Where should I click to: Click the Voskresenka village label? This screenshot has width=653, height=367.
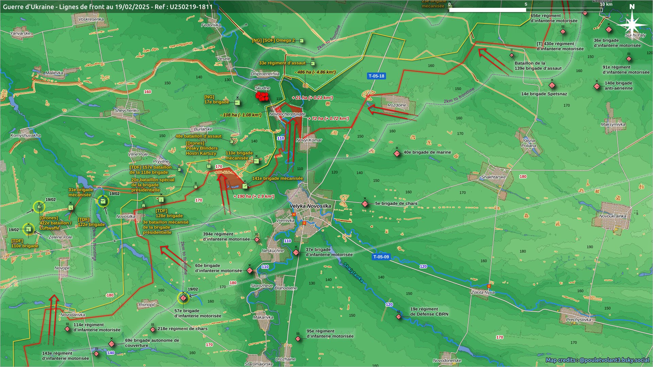[91, 19]
